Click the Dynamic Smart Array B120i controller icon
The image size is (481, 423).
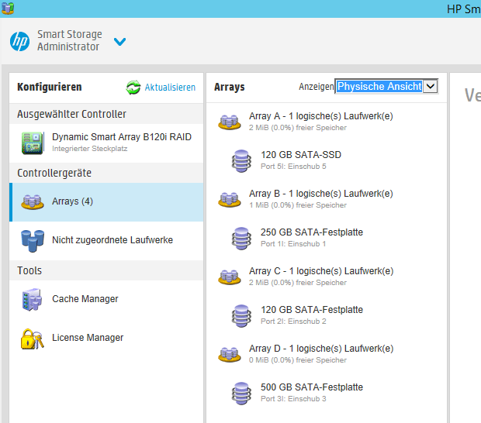pyautogui.click(x=33, y=143)
